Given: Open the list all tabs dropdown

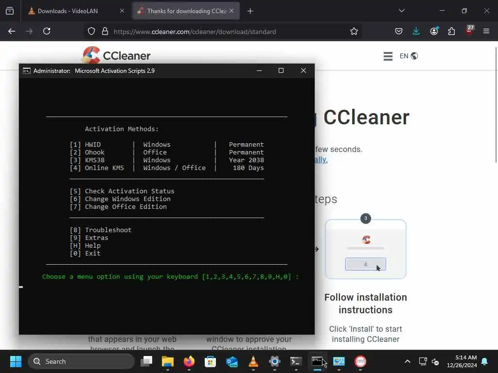Looking at the screenshot, I should (x=401, y=11).
